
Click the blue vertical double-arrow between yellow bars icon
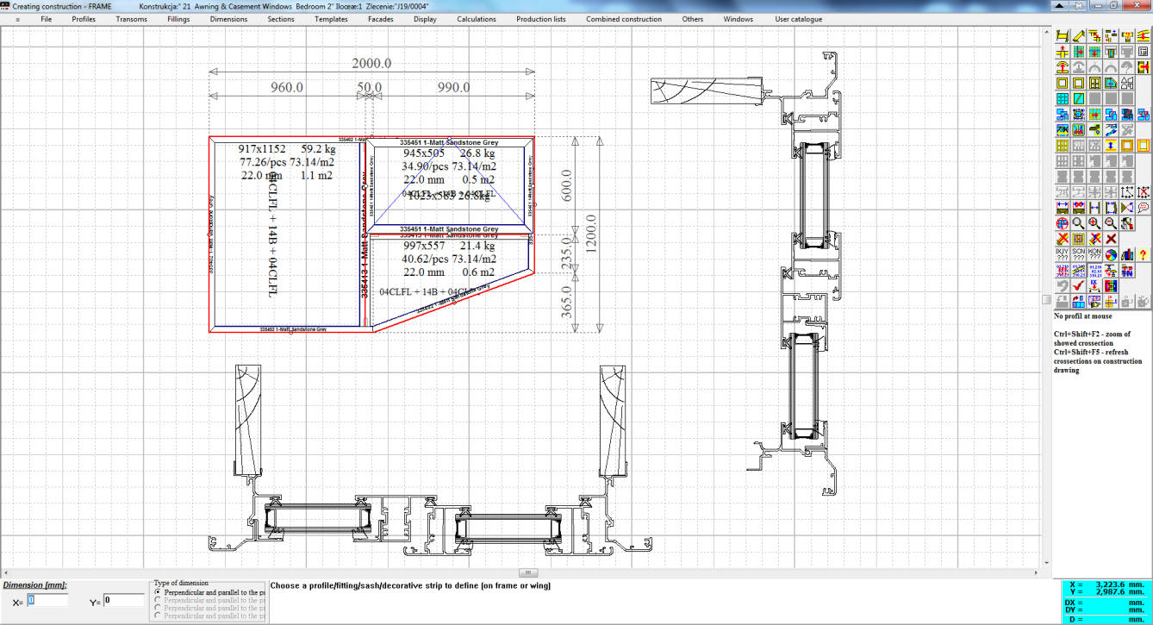pos(1111,144)
